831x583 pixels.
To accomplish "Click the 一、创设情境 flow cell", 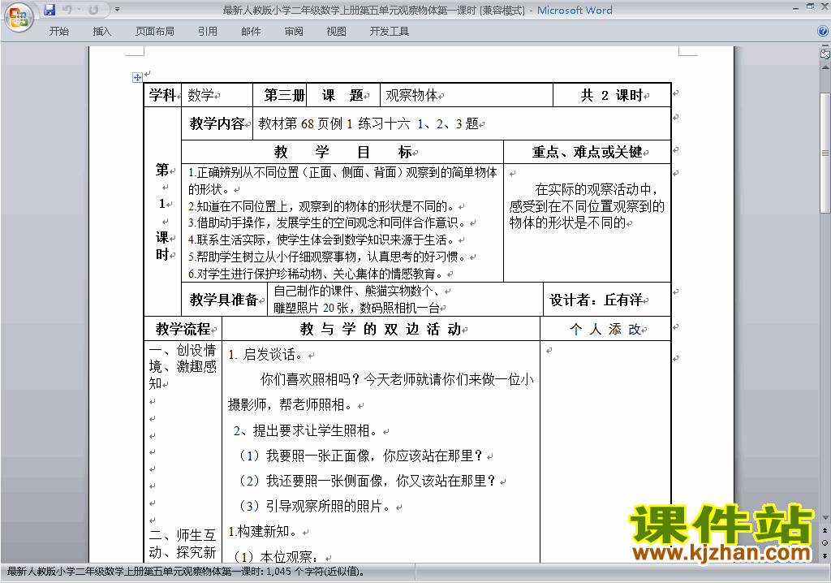I will point(183,366).
